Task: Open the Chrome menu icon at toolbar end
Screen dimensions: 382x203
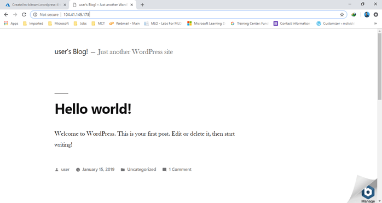Action: point(375,15)
